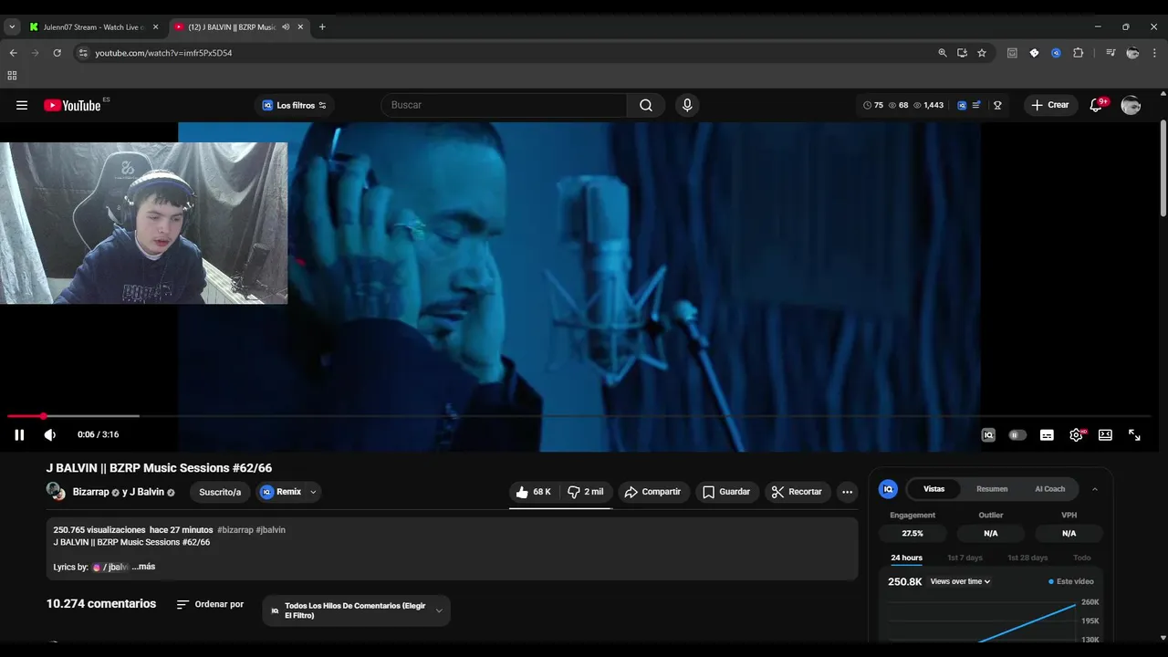Open J Balvin channel link
The height and width of the screenshot is (657, 1168).
[147, 492]
